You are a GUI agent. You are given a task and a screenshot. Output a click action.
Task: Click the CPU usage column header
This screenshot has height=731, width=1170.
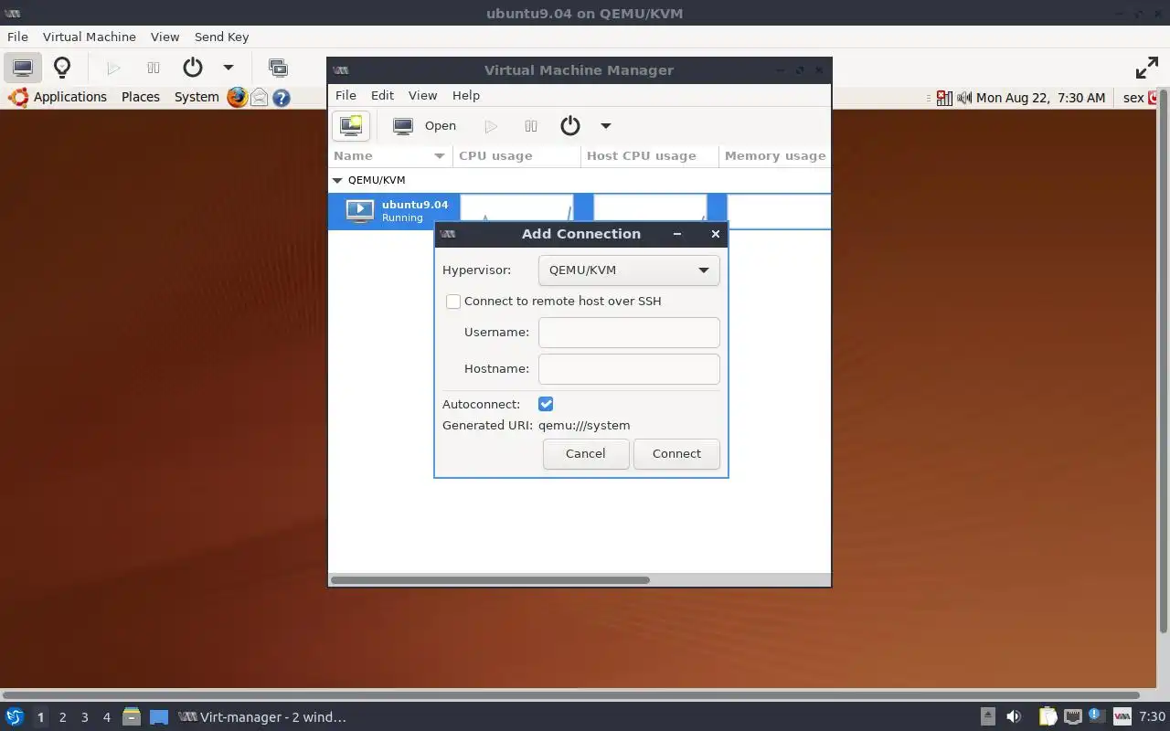pos(516,156)
